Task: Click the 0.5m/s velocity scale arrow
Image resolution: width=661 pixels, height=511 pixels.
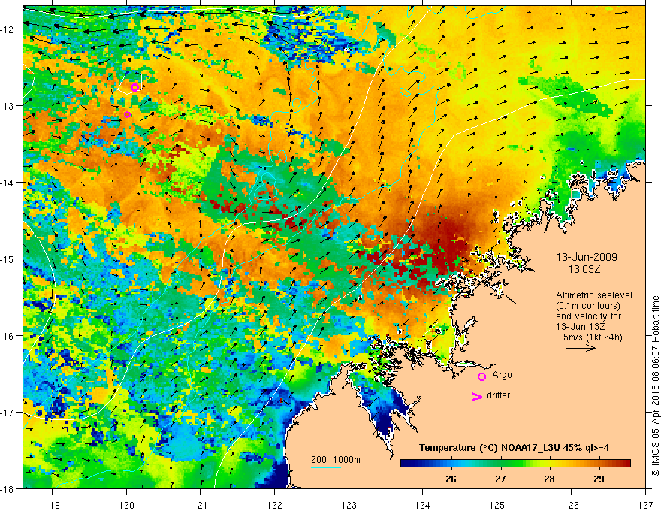Action: [x=581, y=348]
